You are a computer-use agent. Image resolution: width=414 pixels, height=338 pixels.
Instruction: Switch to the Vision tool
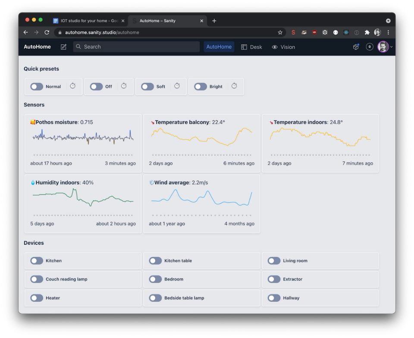click(284, 47)
